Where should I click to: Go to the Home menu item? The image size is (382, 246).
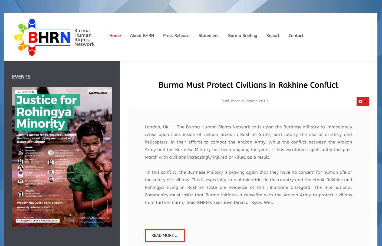[115, 36]
